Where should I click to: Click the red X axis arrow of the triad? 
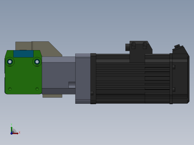pos(15,133)
